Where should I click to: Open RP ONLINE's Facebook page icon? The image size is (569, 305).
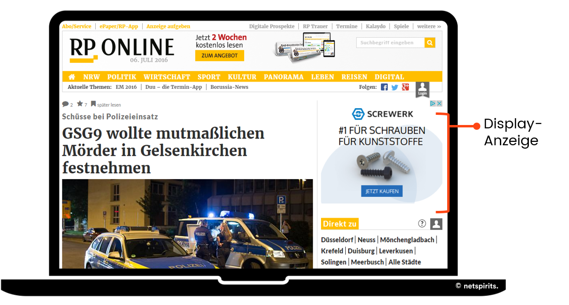[x=384, y=87]
